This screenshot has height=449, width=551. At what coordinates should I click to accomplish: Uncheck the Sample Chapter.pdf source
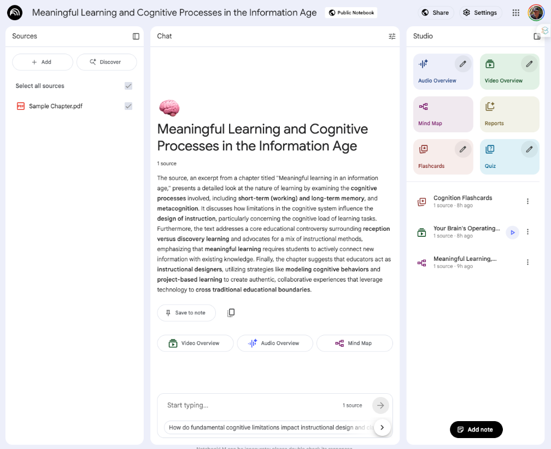click(128, 106)
